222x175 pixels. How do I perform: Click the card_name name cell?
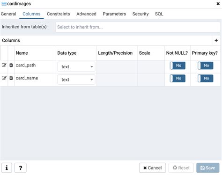35,80
